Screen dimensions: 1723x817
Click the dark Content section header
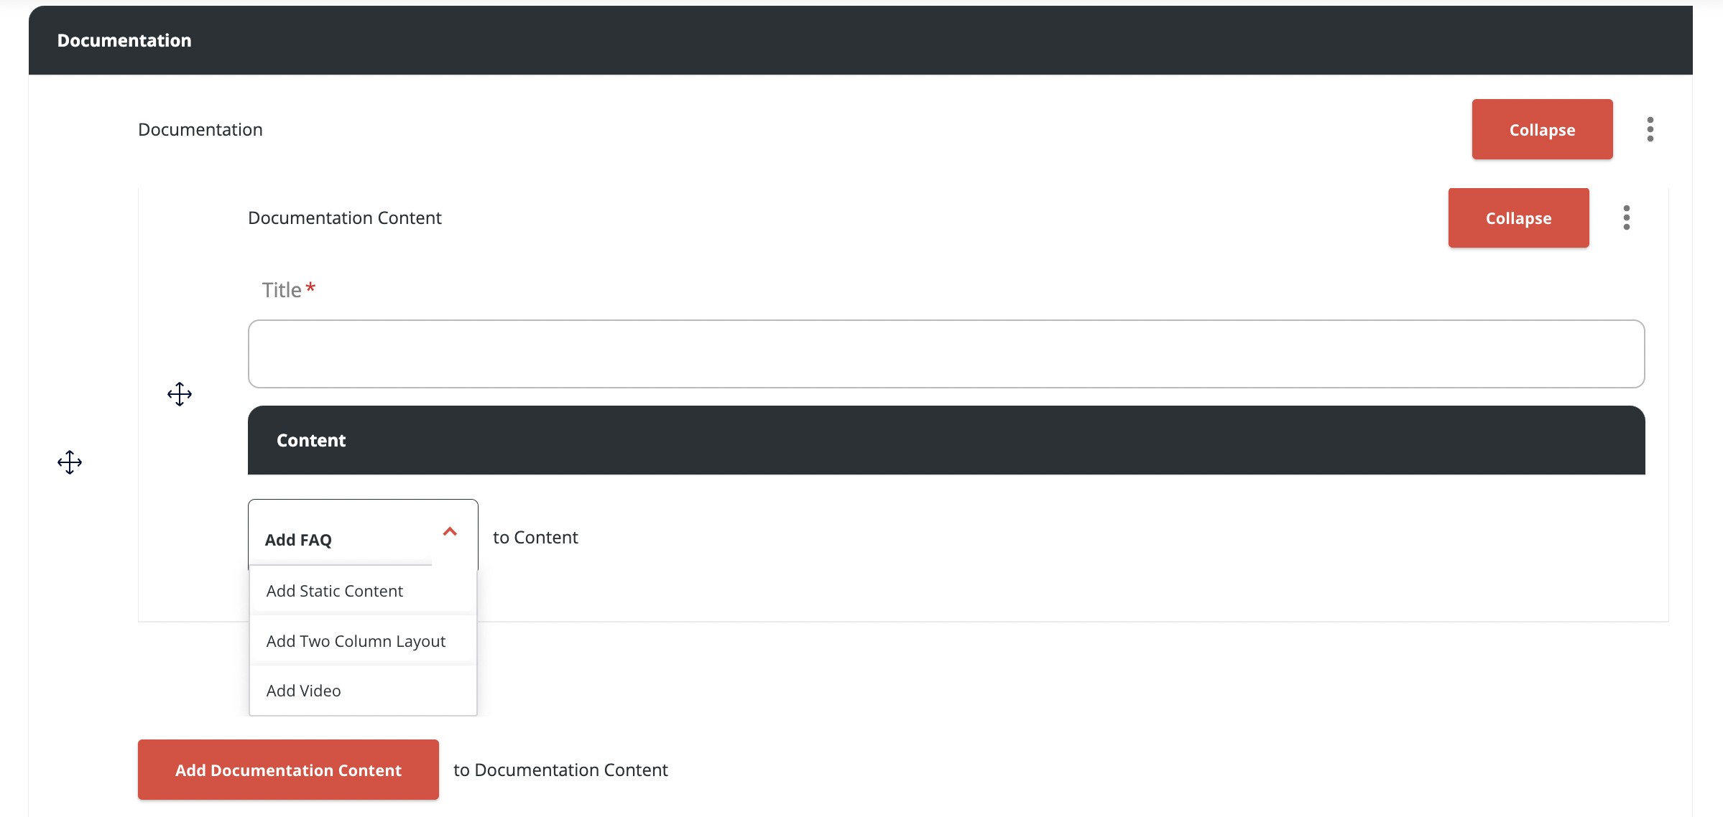pos(946,440)
